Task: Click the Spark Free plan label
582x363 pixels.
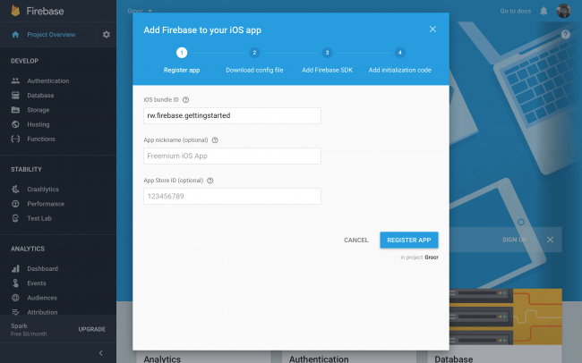Action: [29, 329]
